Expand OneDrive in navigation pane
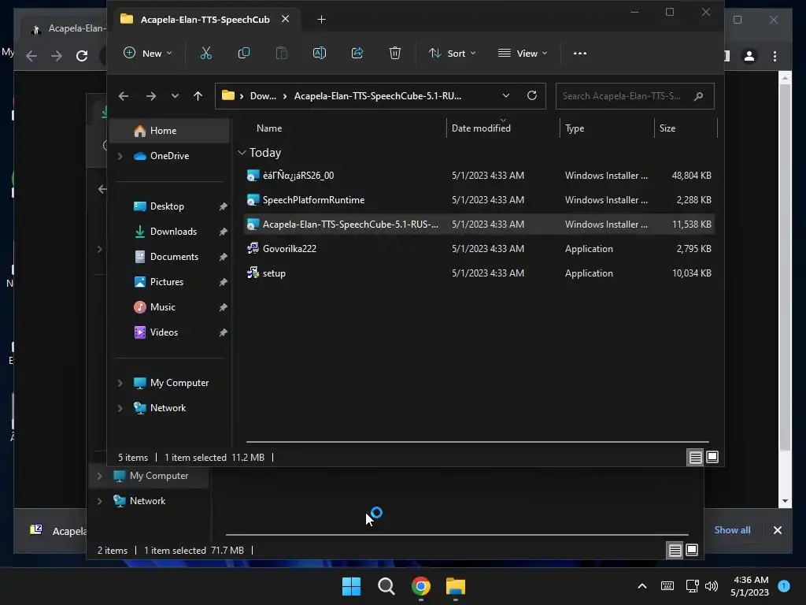This screenshot has width=806, height=605. tap(120, 156)
